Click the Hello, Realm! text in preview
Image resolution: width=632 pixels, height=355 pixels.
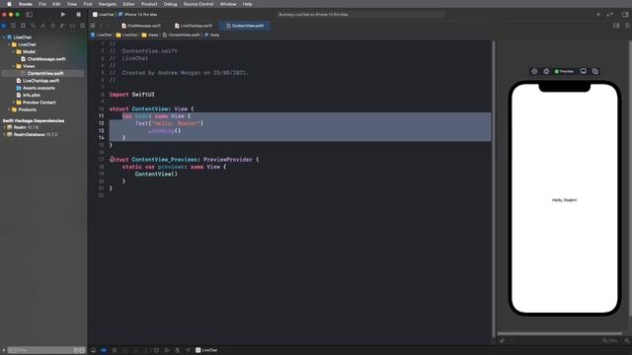(x=564, y=200)
